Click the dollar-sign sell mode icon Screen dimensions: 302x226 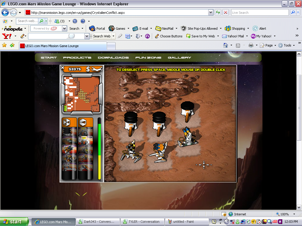pos(88,69)
